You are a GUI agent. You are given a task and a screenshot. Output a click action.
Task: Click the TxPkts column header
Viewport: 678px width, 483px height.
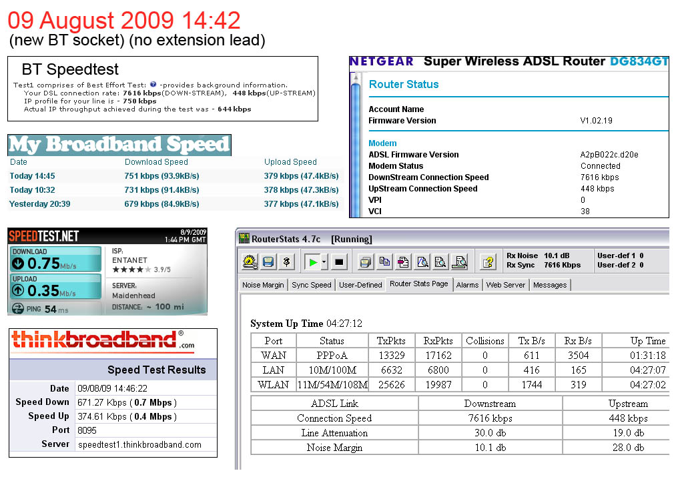(x=391, y=341)
